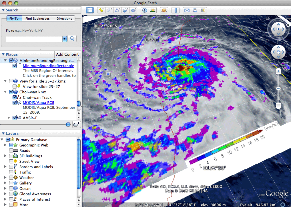Image resolution: width=291 pixels, height=207 pixels.
Task: Open the ruler measuring tool
Action: click(175, 10)
